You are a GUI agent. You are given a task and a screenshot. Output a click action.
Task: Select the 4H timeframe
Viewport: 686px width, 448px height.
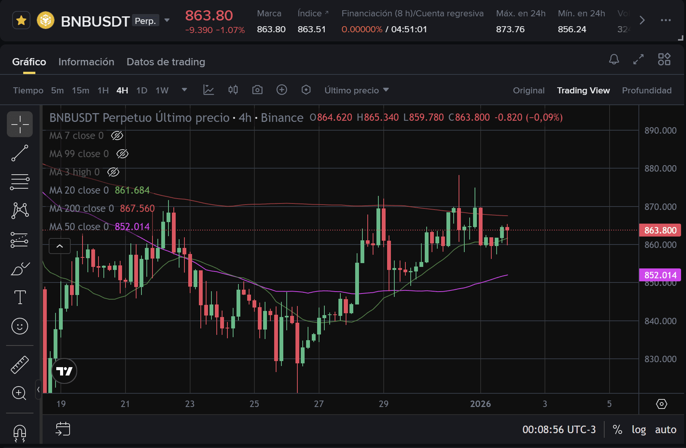click(122, 90)
